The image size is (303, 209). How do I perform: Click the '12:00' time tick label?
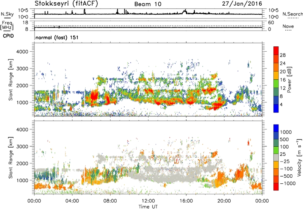[148, 201]
